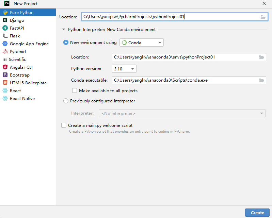Click the Django project type icon

click(x=5, y=20)
